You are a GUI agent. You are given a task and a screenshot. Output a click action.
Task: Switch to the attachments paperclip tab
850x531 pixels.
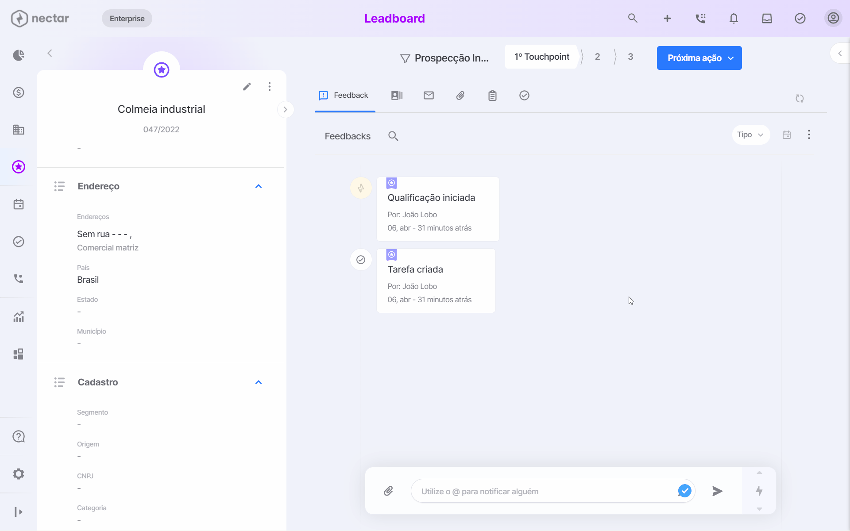[x=460, y=96]
